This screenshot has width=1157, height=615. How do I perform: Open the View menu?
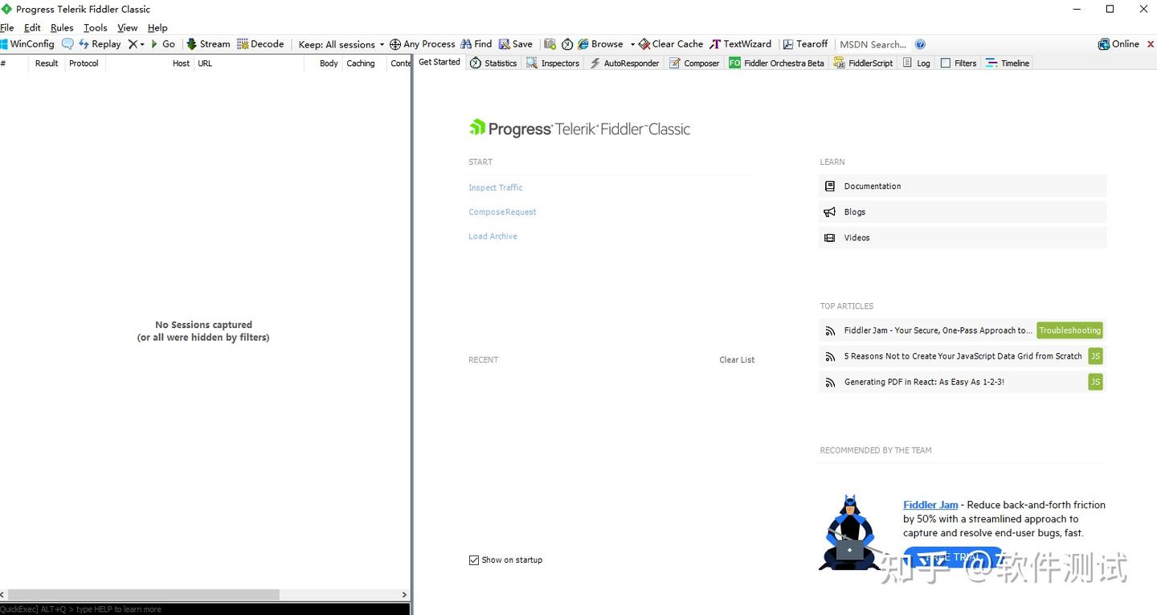tap(128, 27)
